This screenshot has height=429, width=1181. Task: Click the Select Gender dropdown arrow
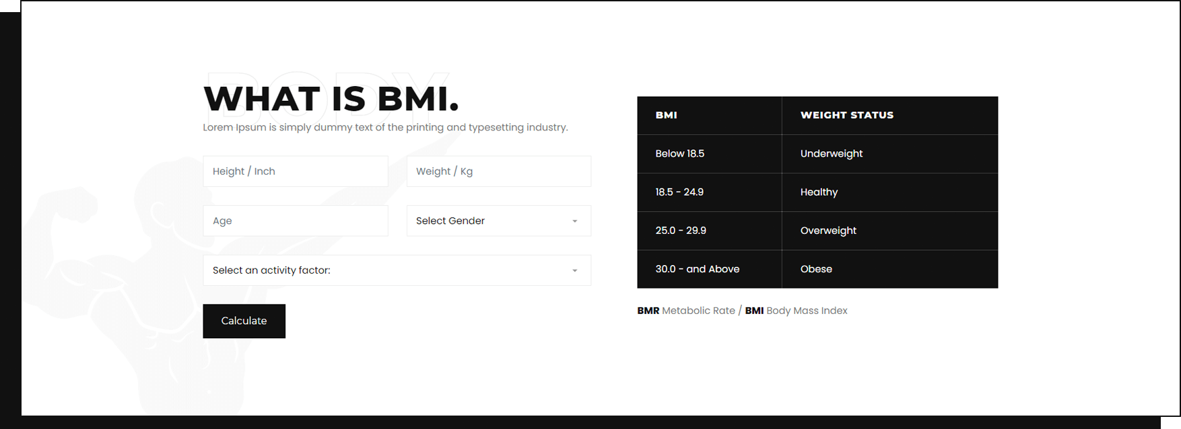pos(574,221)
